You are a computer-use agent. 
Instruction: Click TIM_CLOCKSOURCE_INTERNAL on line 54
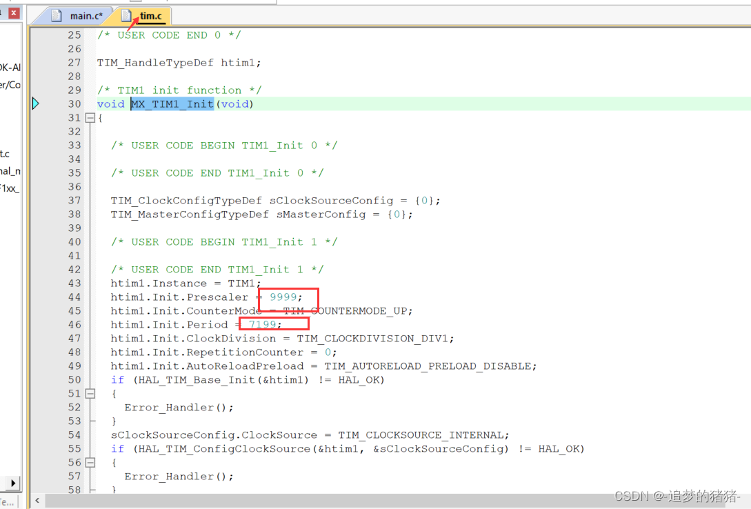pos(421,435)
